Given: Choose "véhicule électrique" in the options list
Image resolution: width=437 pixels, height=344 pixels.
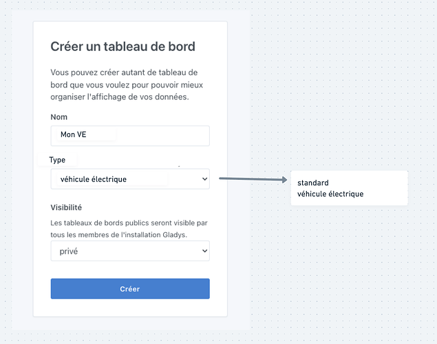Looking at the screenshot, I should click(330, 194).
